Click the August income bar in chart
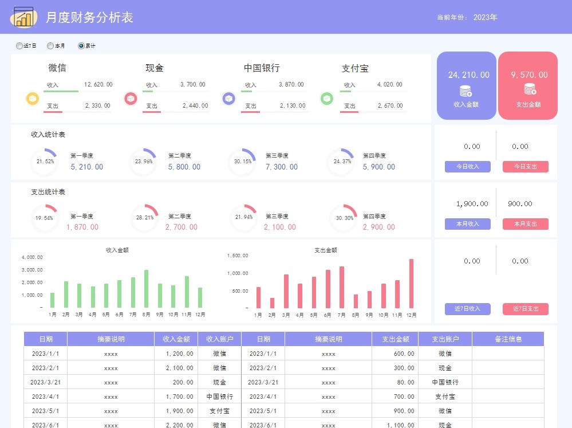The width and height of the screenshot is (572, 428). 146,289
